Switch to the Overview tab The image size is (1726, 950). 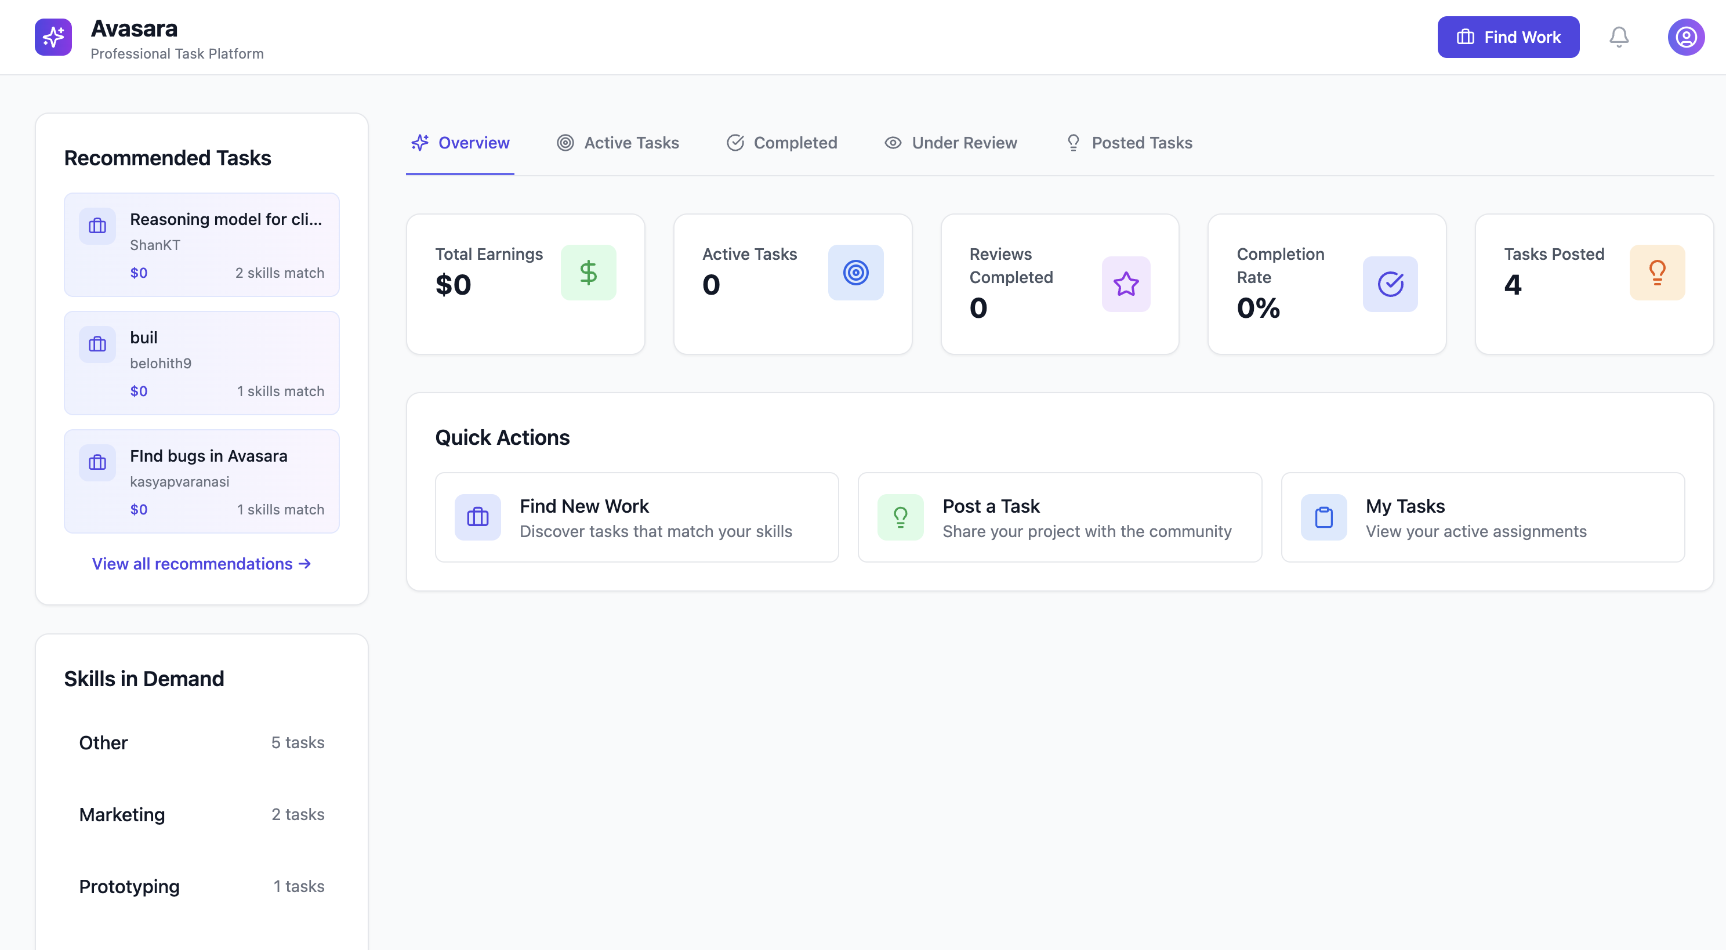[460, 143]
